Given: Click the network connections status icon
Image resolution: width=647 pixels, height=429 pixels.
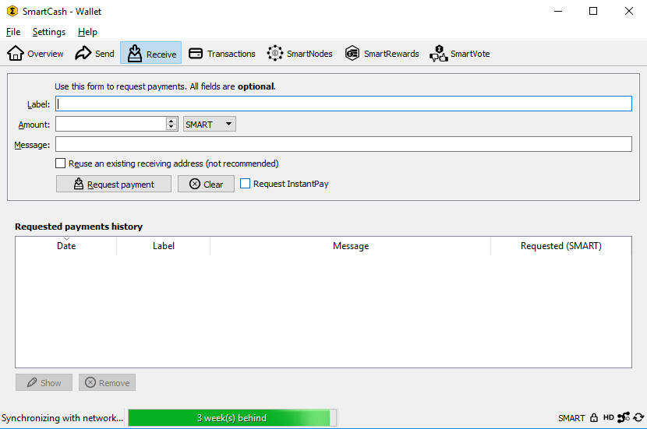Looking at the screenshot, I should pos(624,417).
